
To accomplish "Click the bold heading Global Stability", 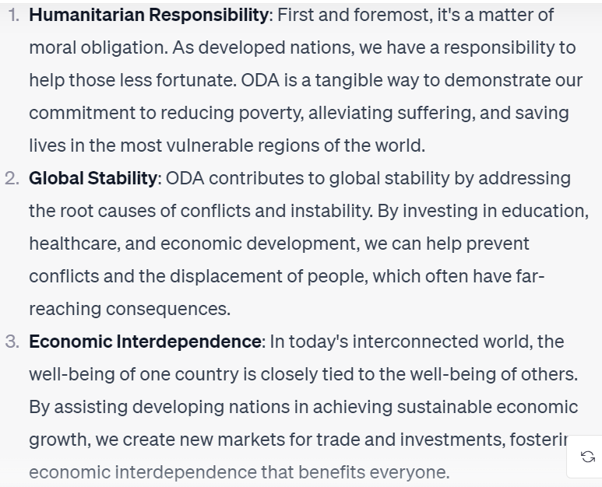I will (x=93, y=178).
